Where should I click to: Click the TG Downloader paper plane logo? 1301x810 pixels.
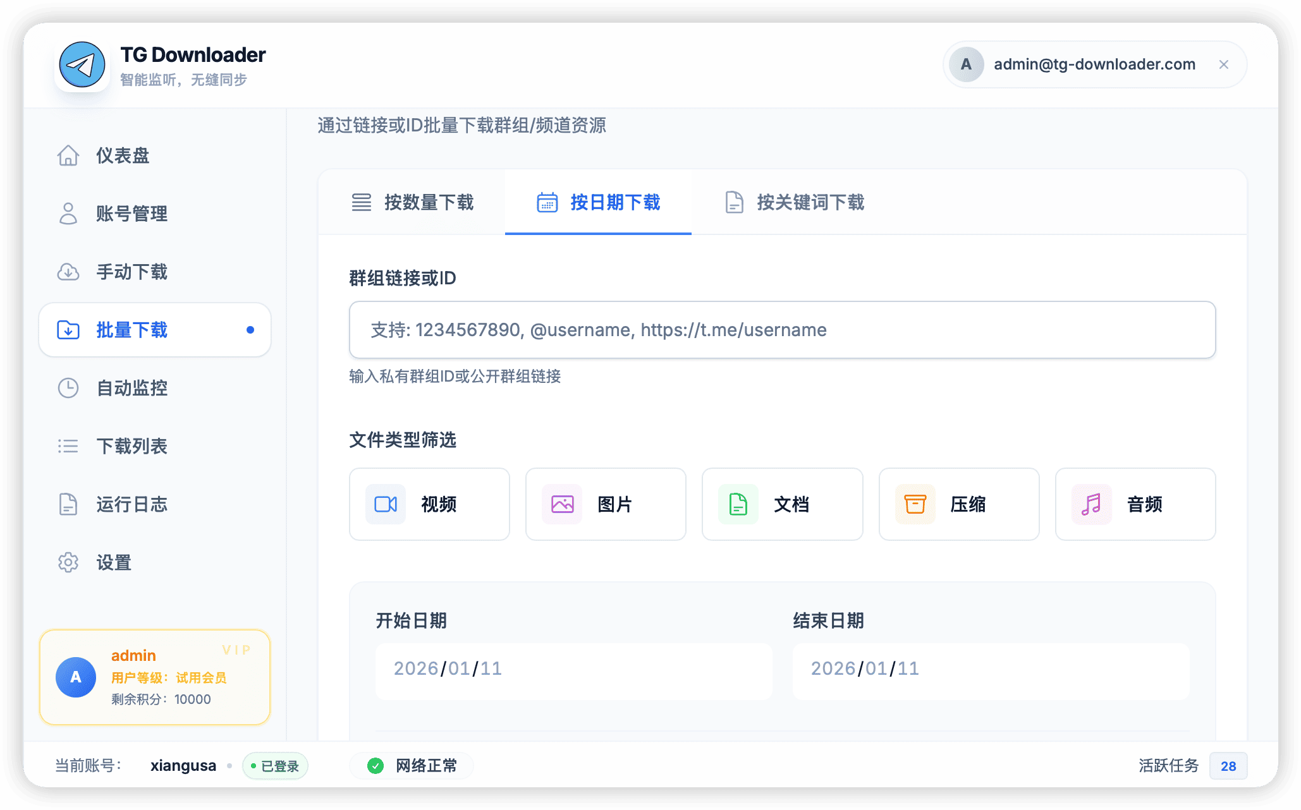[x=82, y=64]
